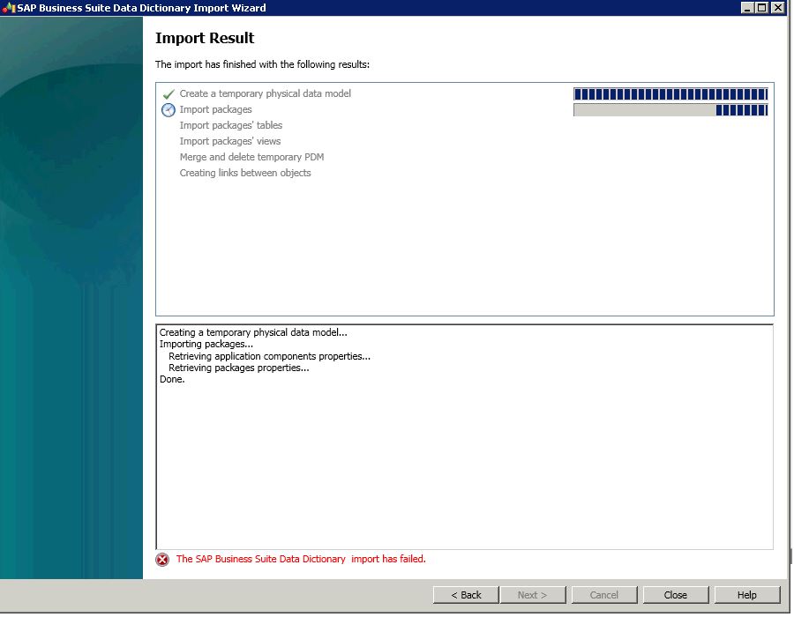The height and width of the screenshot is (617, 794).
Task: Click the log line 'Importing packages...'
Action: [206, 344]
